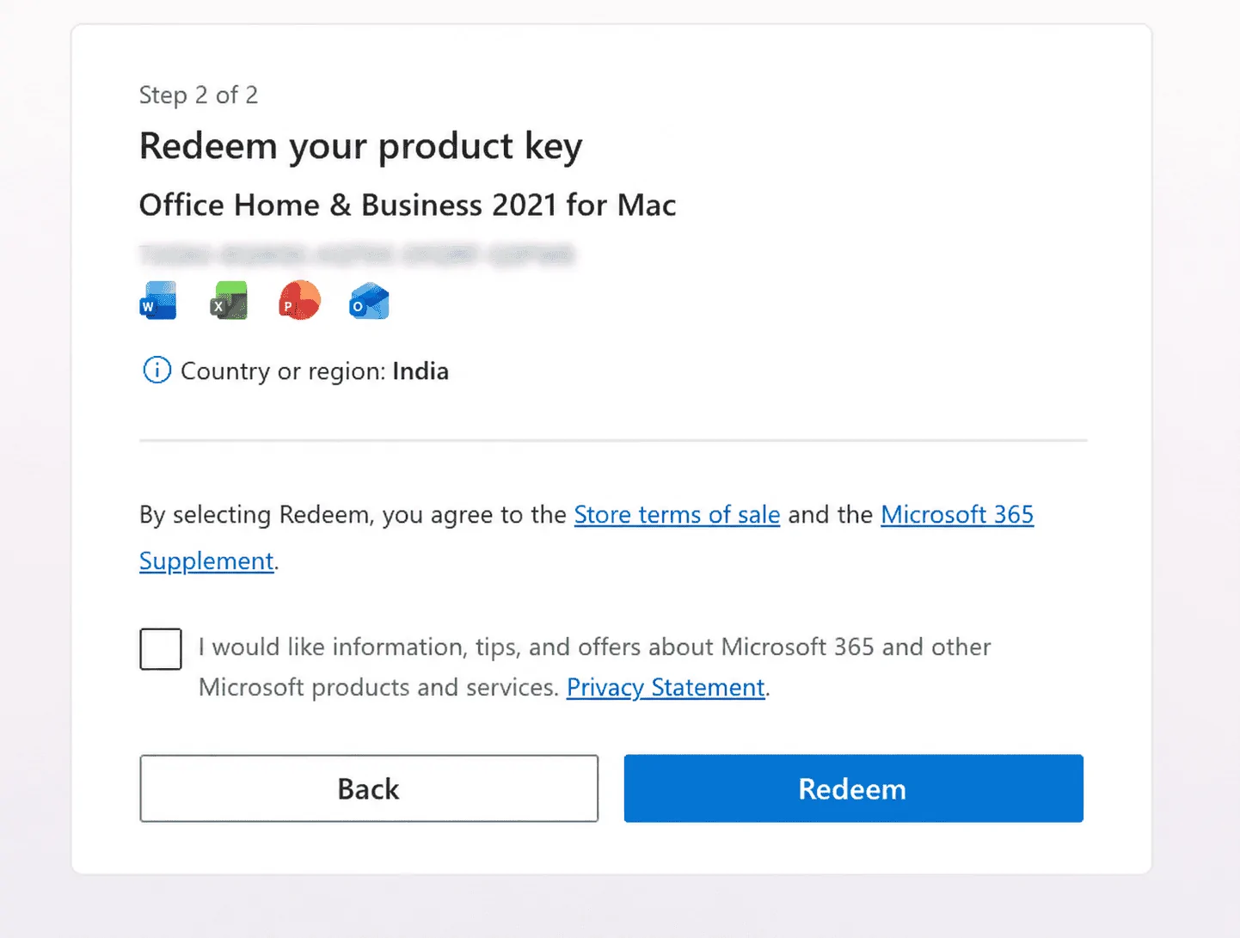Open the Microsoft 365 Supplement link
Viewport: 1240px width, 938px height.
(957, 514)
